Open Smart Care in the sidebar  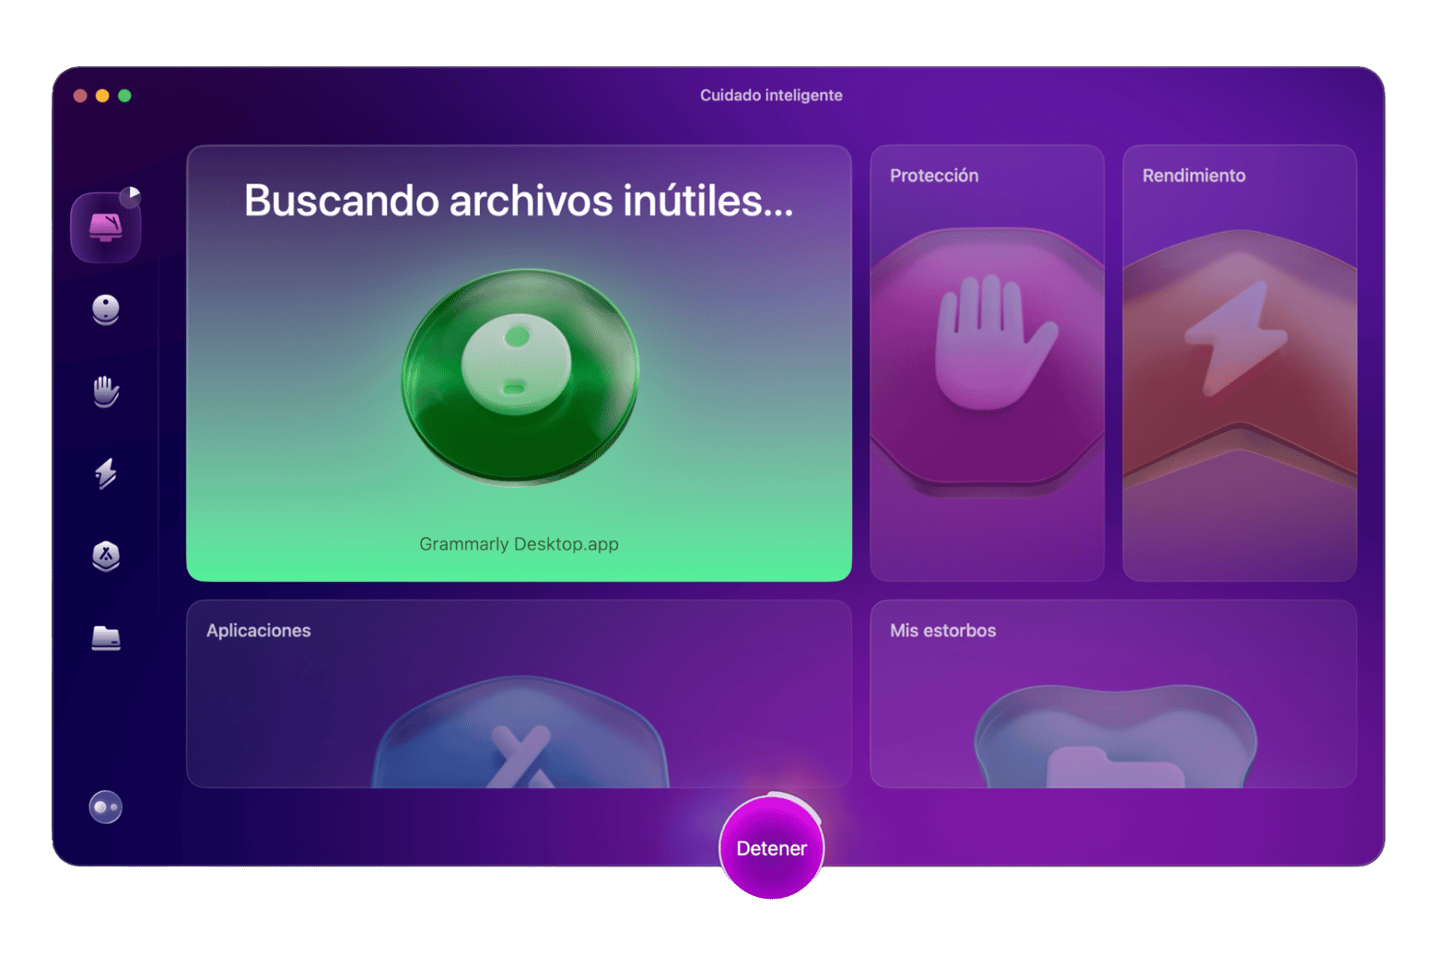coord(105,227)
